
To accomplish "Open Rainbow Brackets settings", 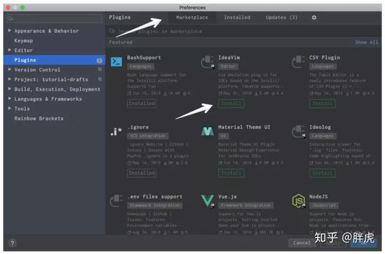I will pyautogui.click(x=38, y=118).
